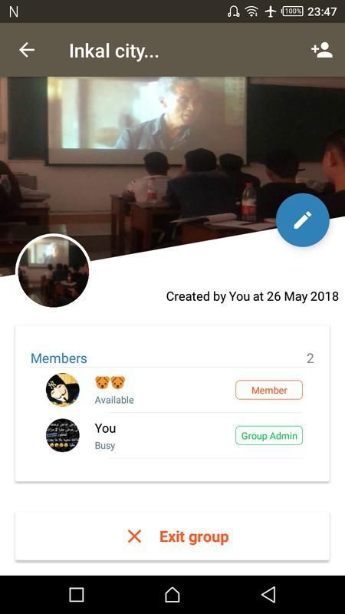
Task: Open the Android recent apps square
Action: coord(76,594)
